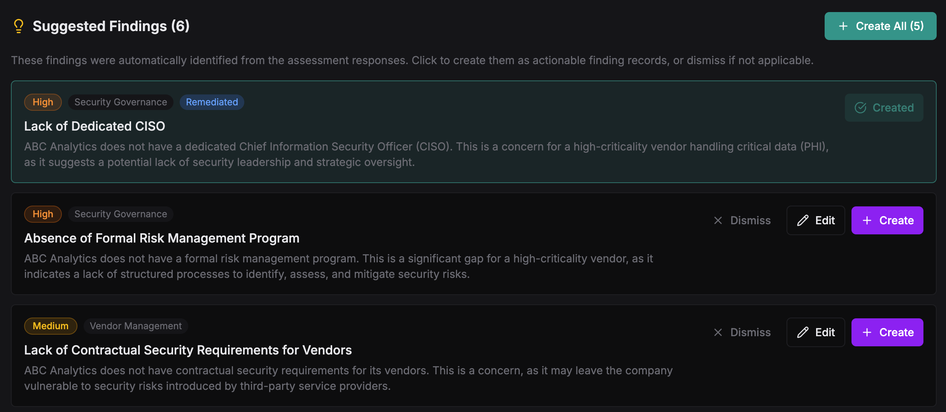This screenshot has height=412, width=946.
Task: Click the X icon to dismiss Contractual Security finding
Action: [x=718, y=332]
